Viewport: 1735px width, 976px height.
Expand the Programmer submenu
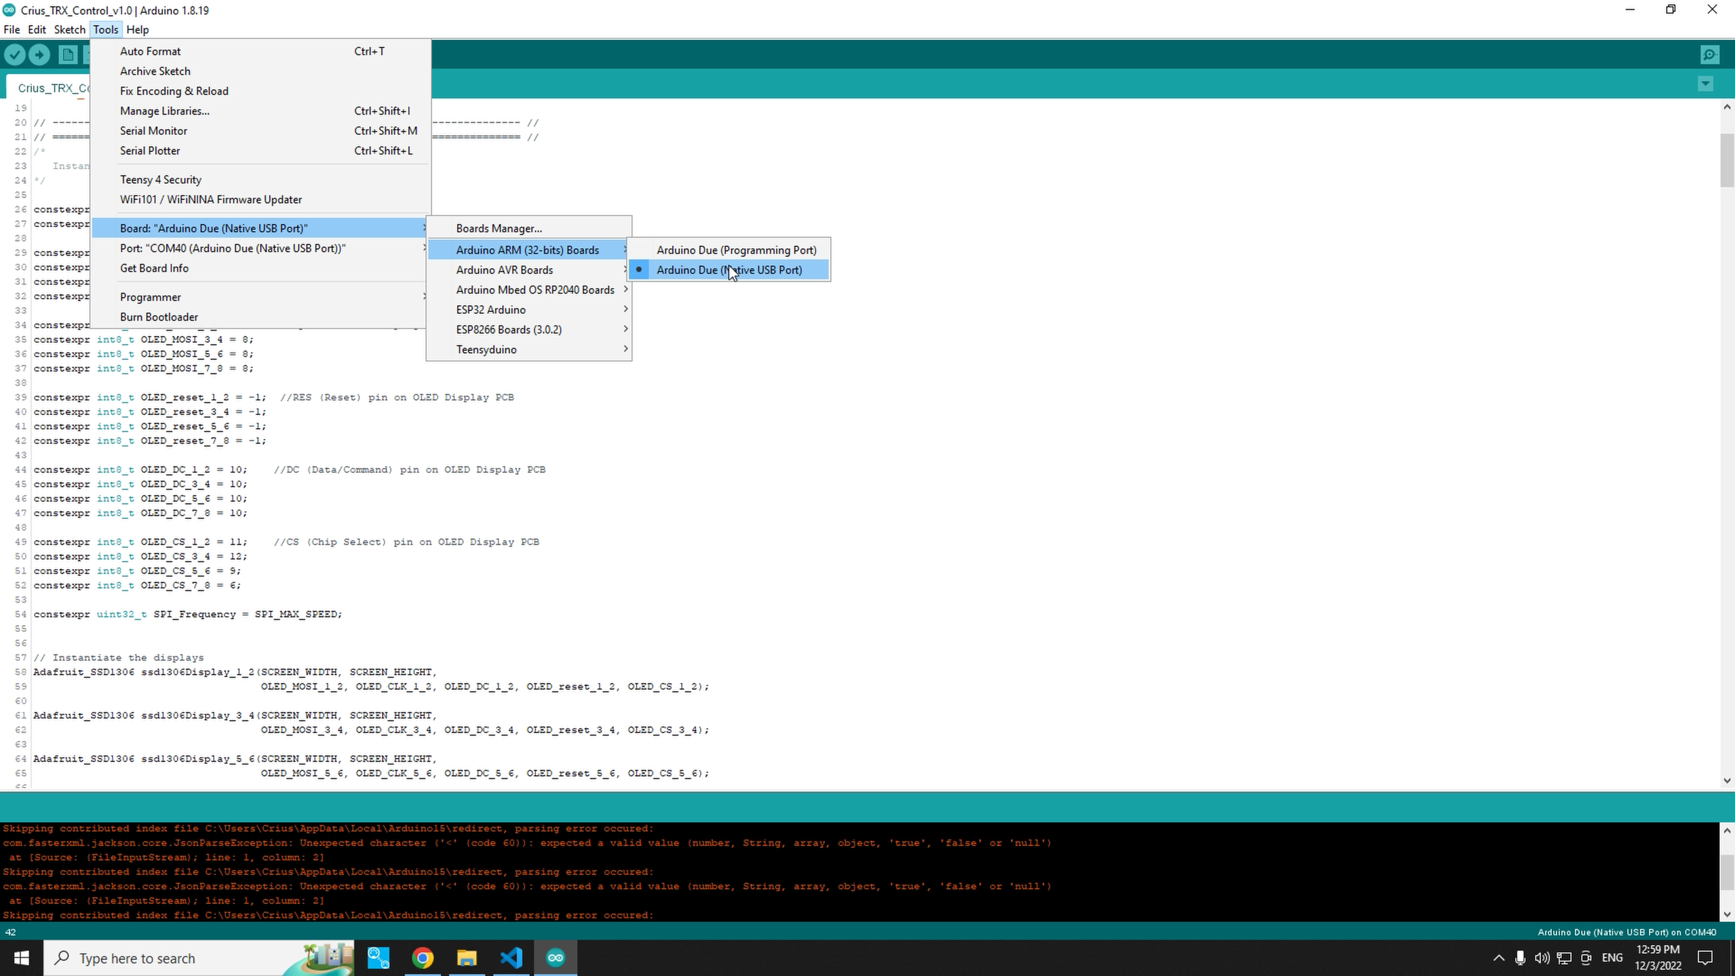click(x=150, y=296)
